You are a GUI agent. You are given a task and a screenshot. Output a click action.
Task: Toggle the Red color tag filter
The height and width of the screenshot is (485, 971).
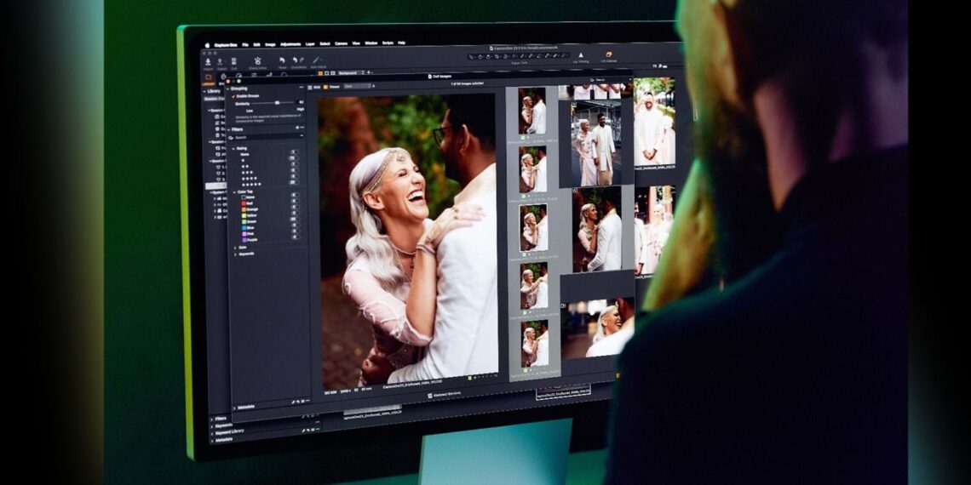295,201
